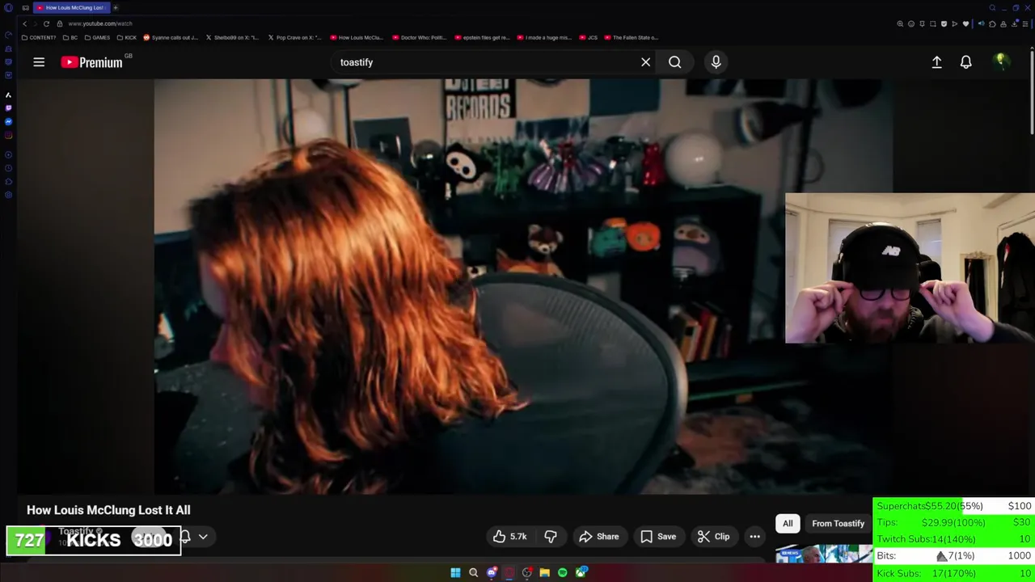The height and width of the screenshot is (582, 1035).
Task: Click the video player to pause
Action: click(469, 286)
